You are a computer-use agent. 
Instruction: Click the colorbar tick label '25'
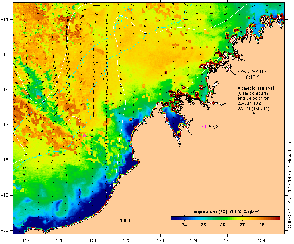[203, 225]
